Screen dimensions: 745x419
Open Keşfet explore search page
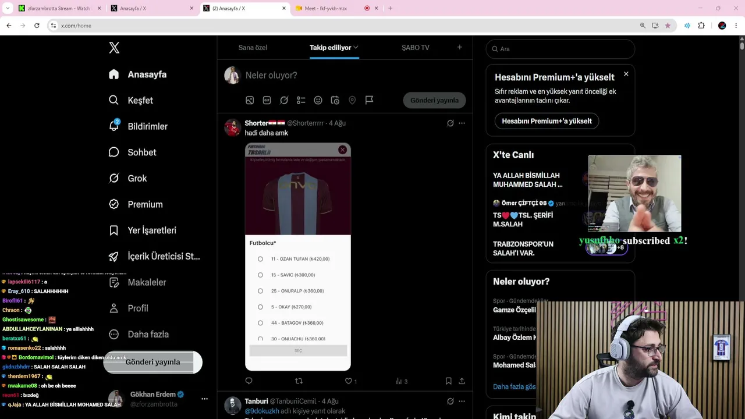pos(131,100)
